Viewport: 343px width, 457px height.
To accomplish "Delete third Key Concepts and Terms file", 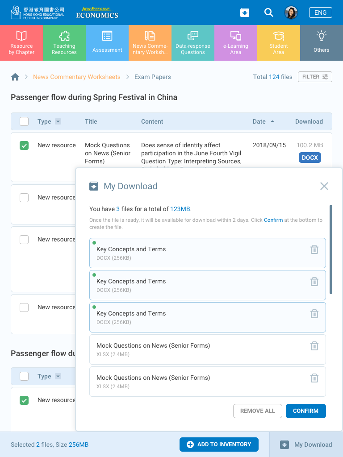I will (314, 314).
